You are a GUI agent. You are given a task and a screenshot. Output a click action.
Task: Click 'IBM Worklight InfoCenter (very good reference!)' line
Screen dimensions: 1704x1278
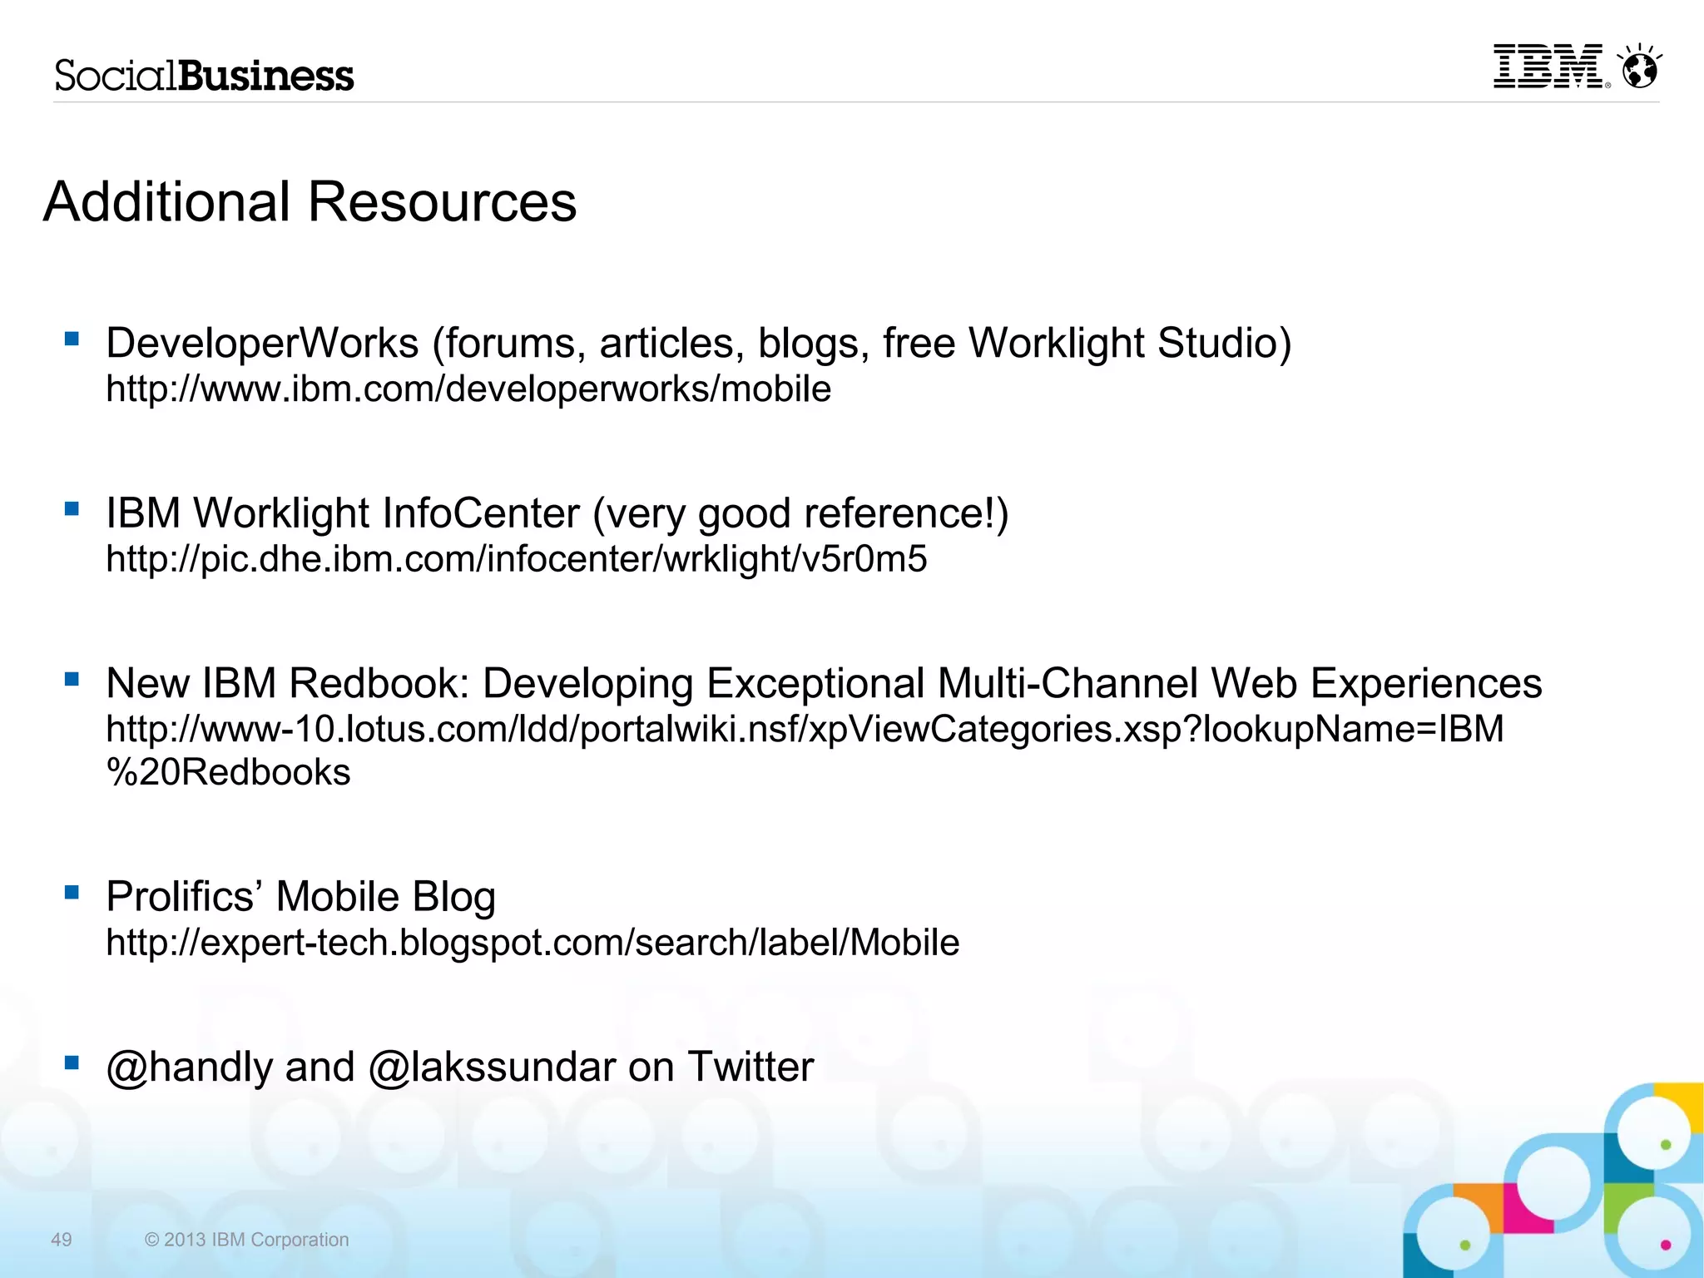pos(557,513)
